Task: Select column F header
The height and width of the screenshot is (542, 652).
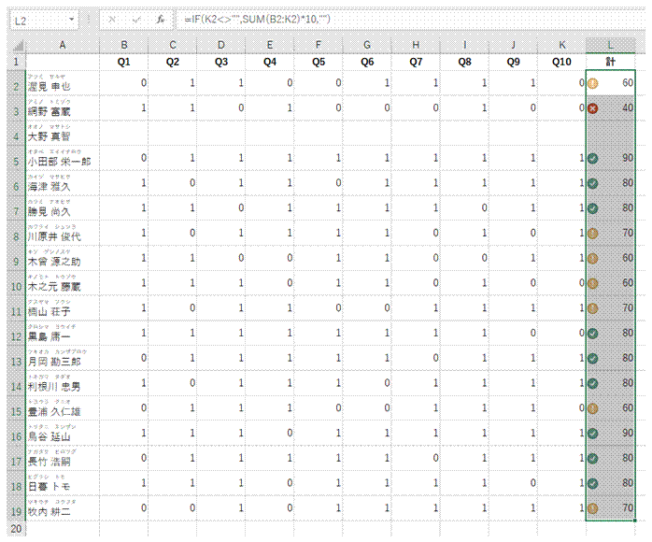Action: coord(319,45)
